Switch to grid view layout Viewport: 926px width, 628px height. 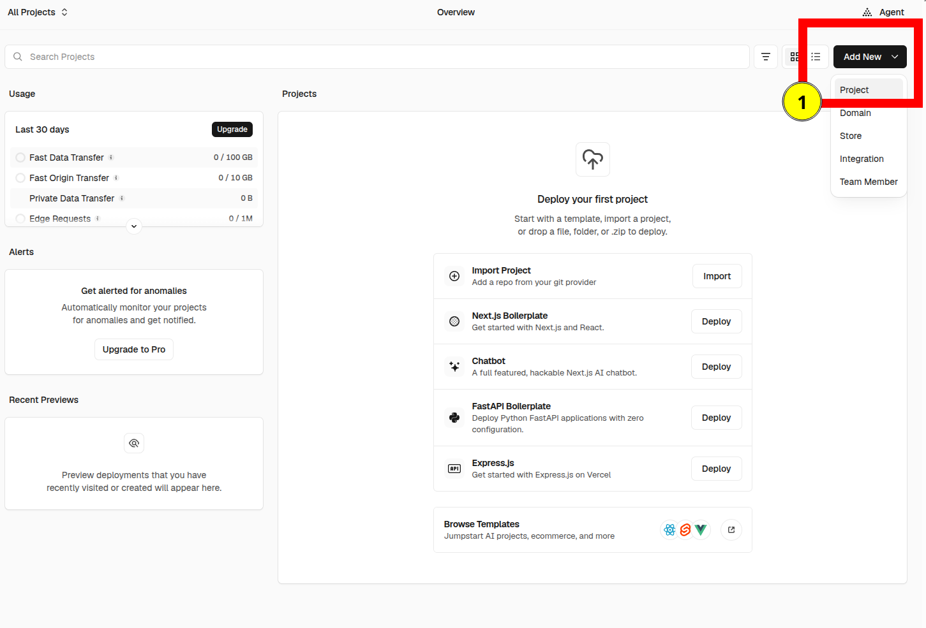tap(795, 57)
